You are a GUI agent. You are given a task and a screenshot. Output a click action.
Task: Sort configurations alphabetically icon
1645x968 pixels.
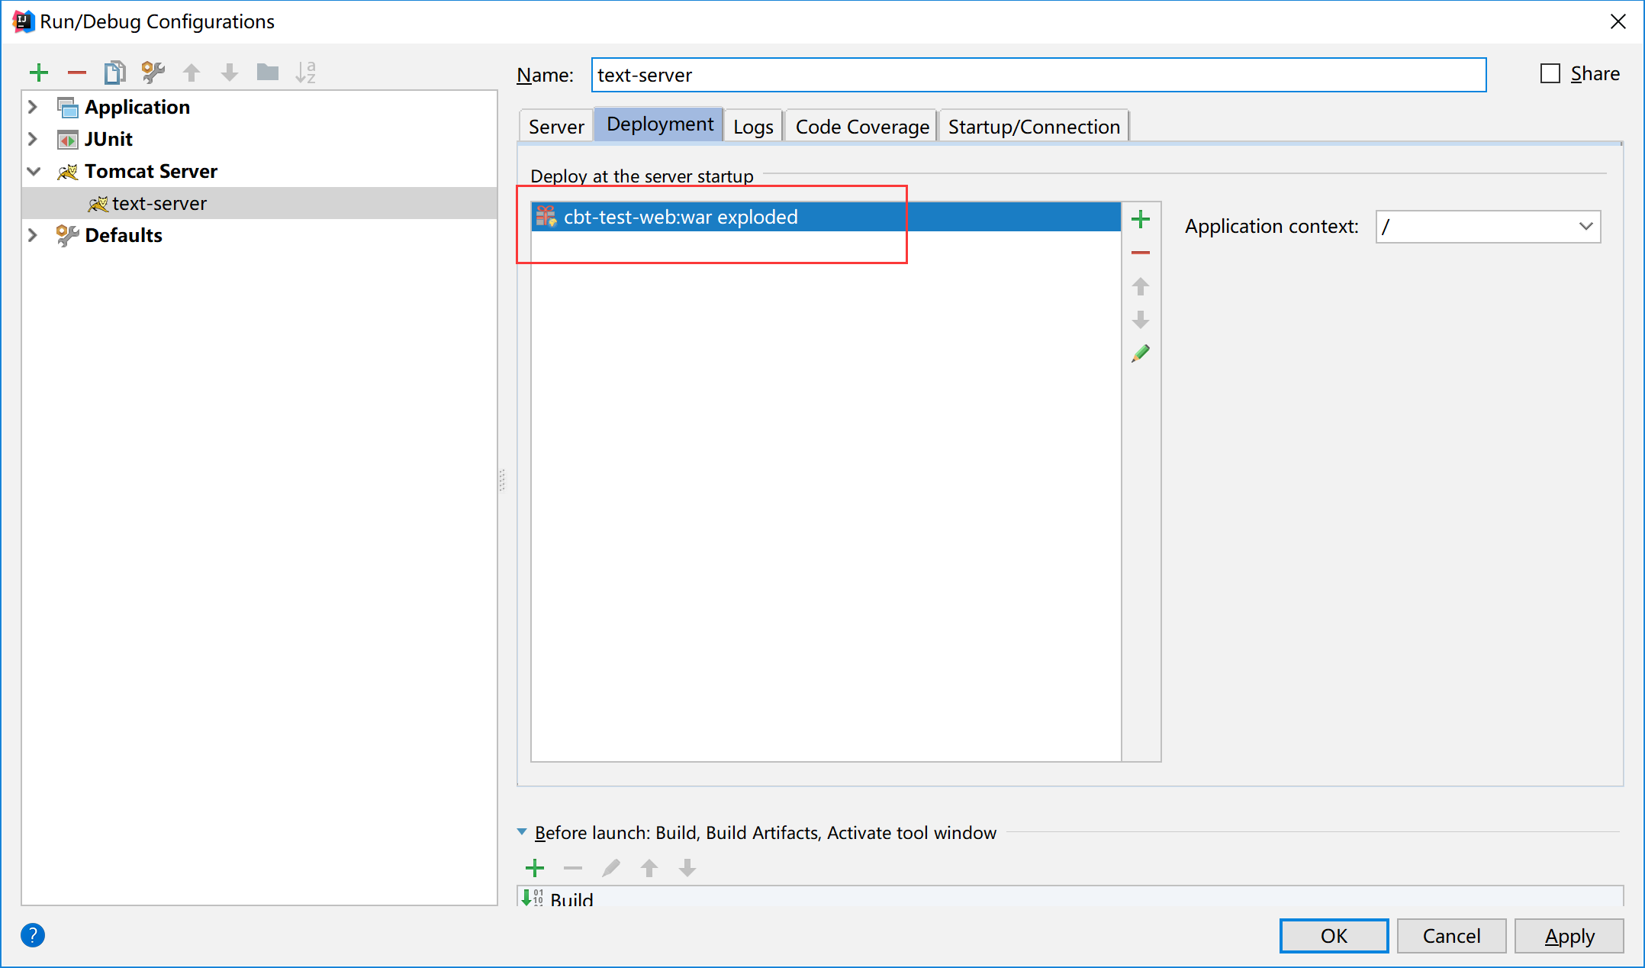coord(306,73)
